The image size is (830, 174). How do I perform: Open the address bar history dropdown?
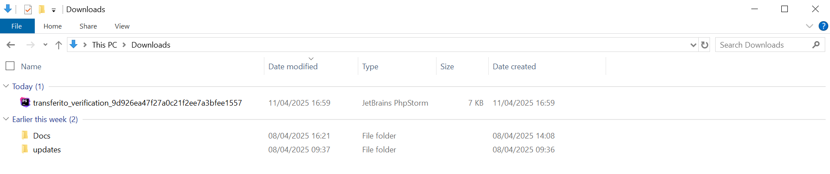(693, 45)
